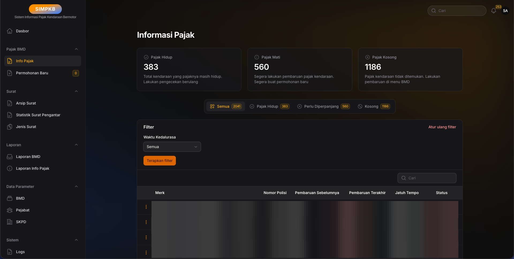Viewport: 514px width, 259px height.
Task: Open Logs under Sistem
Action: [x=43, y=252]
